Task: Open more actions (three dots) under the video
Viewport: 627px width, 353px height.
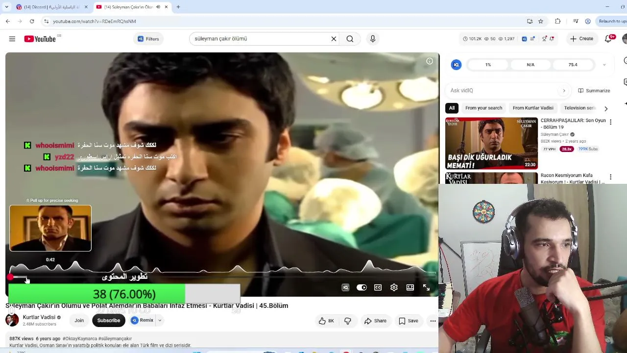Action: click(x=433, y=321)
